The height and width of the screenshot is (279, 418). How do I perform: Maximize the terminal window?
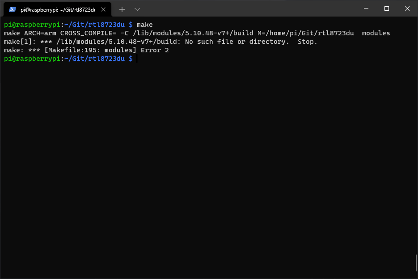387,8
